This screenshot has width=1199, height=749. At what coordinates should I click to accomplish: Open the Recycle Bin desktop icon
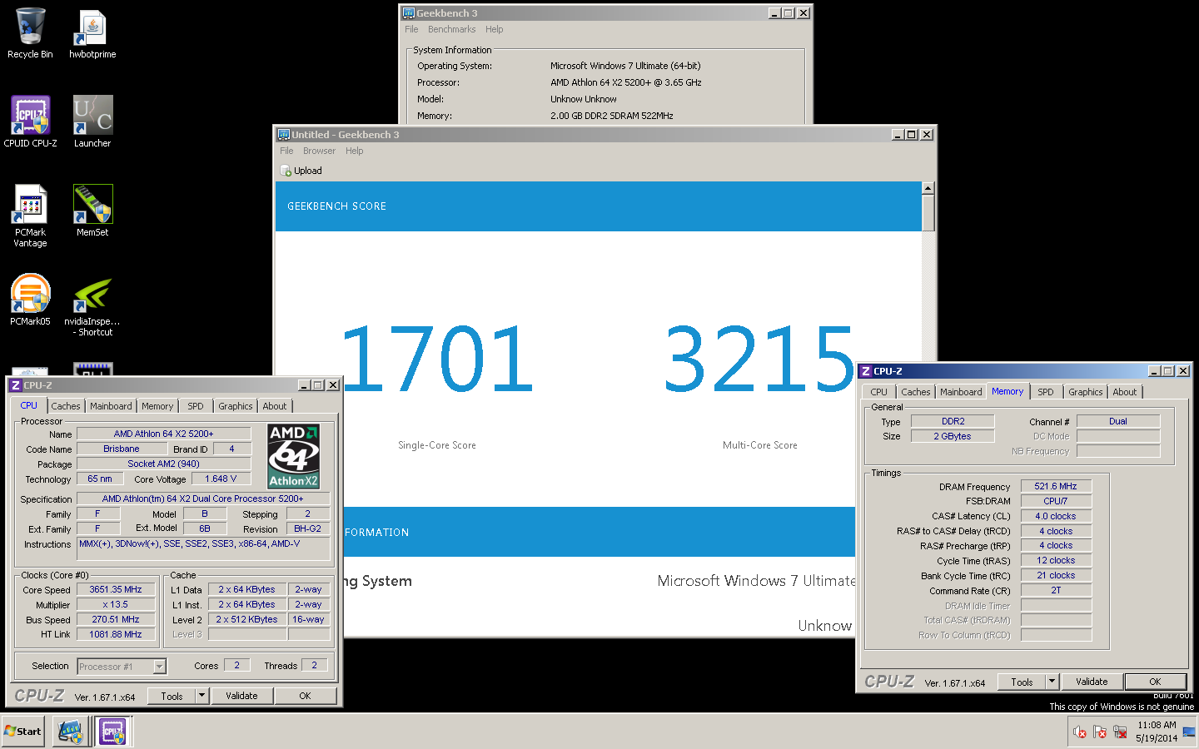click(x=30, y=33)
